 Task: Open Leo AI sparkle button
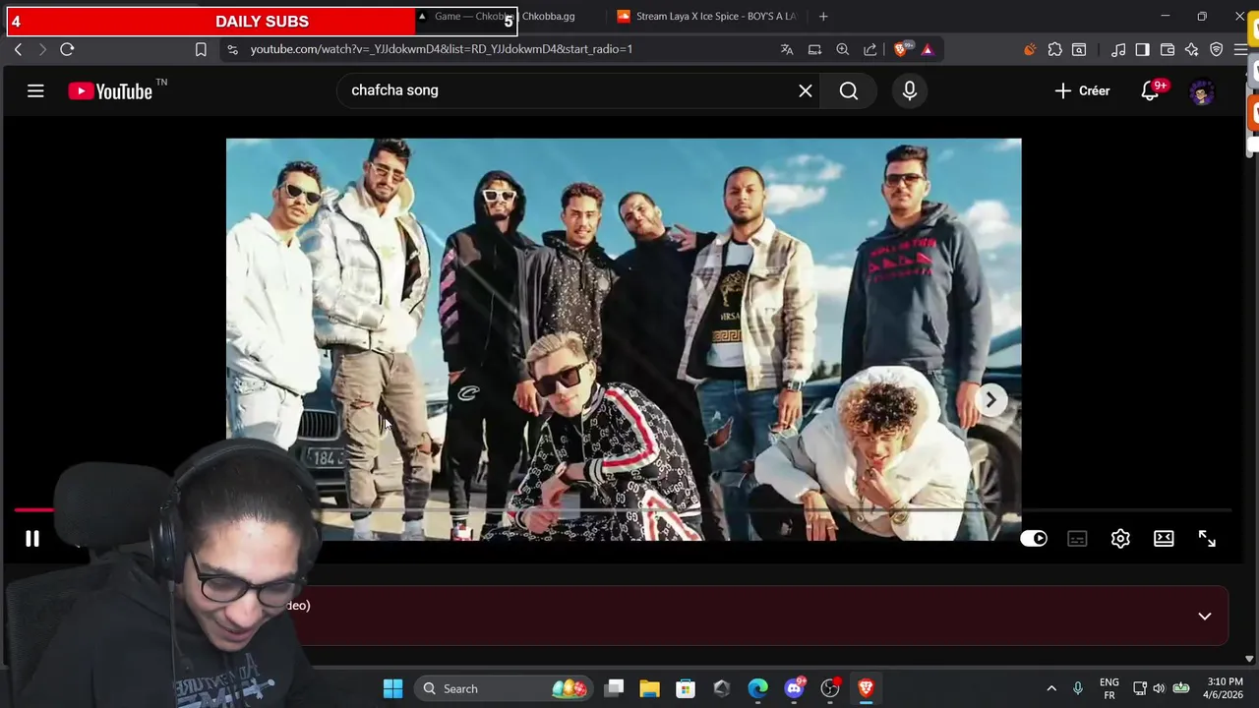click(x=1191, y=49)
